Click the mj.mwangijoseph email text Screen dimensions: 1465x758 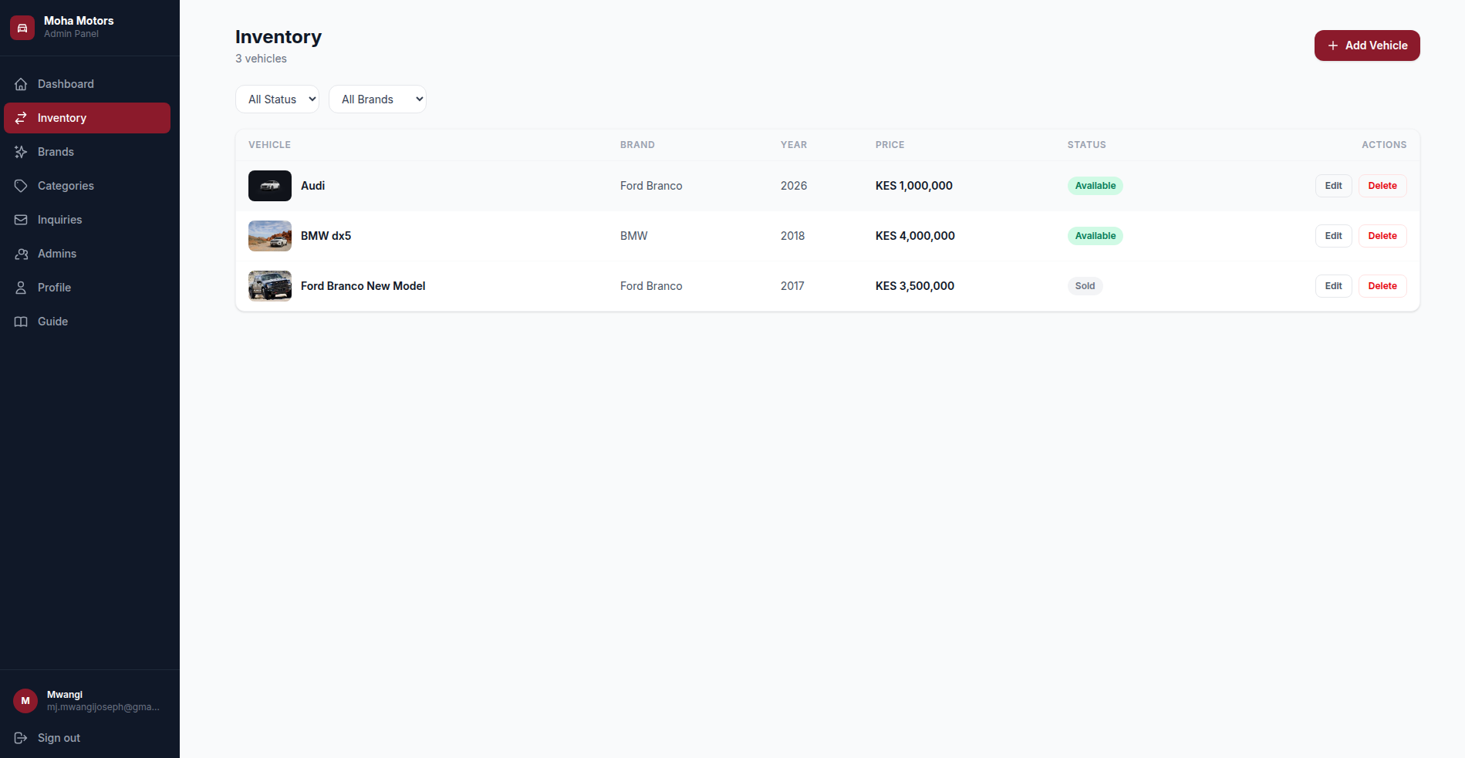pos(103,707)
